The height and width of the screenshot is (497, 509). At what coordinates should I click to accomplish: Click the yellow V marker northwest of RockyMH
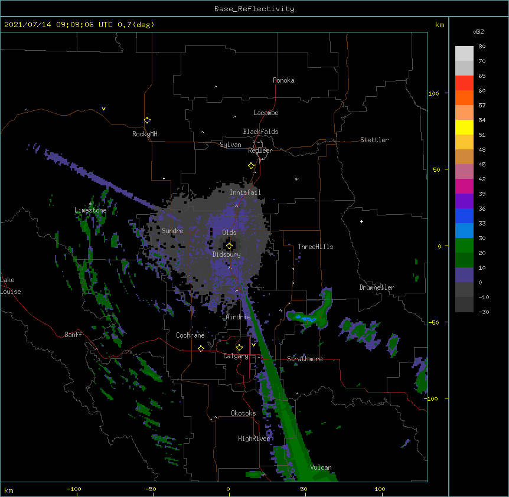tap(103, 109)
